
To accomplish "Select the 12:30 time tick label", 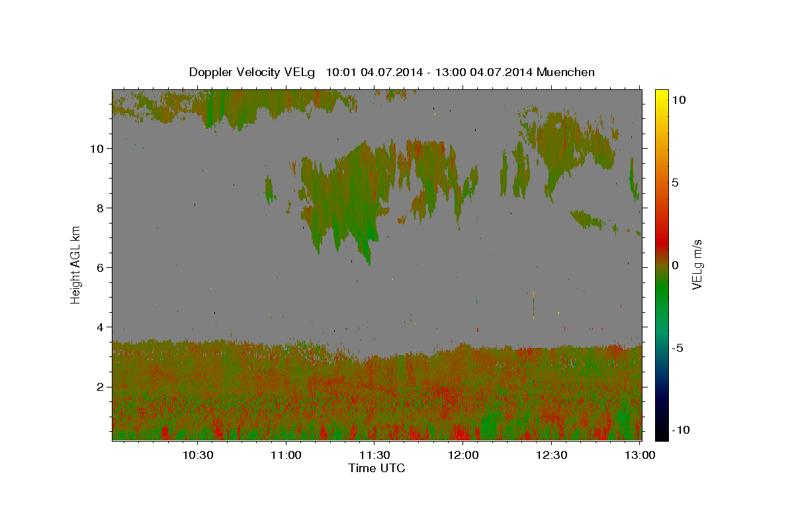I will [551, 455].
